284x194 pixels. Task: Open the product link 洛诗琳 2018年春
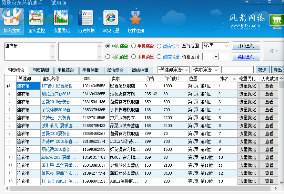click(x=60, y=141)
